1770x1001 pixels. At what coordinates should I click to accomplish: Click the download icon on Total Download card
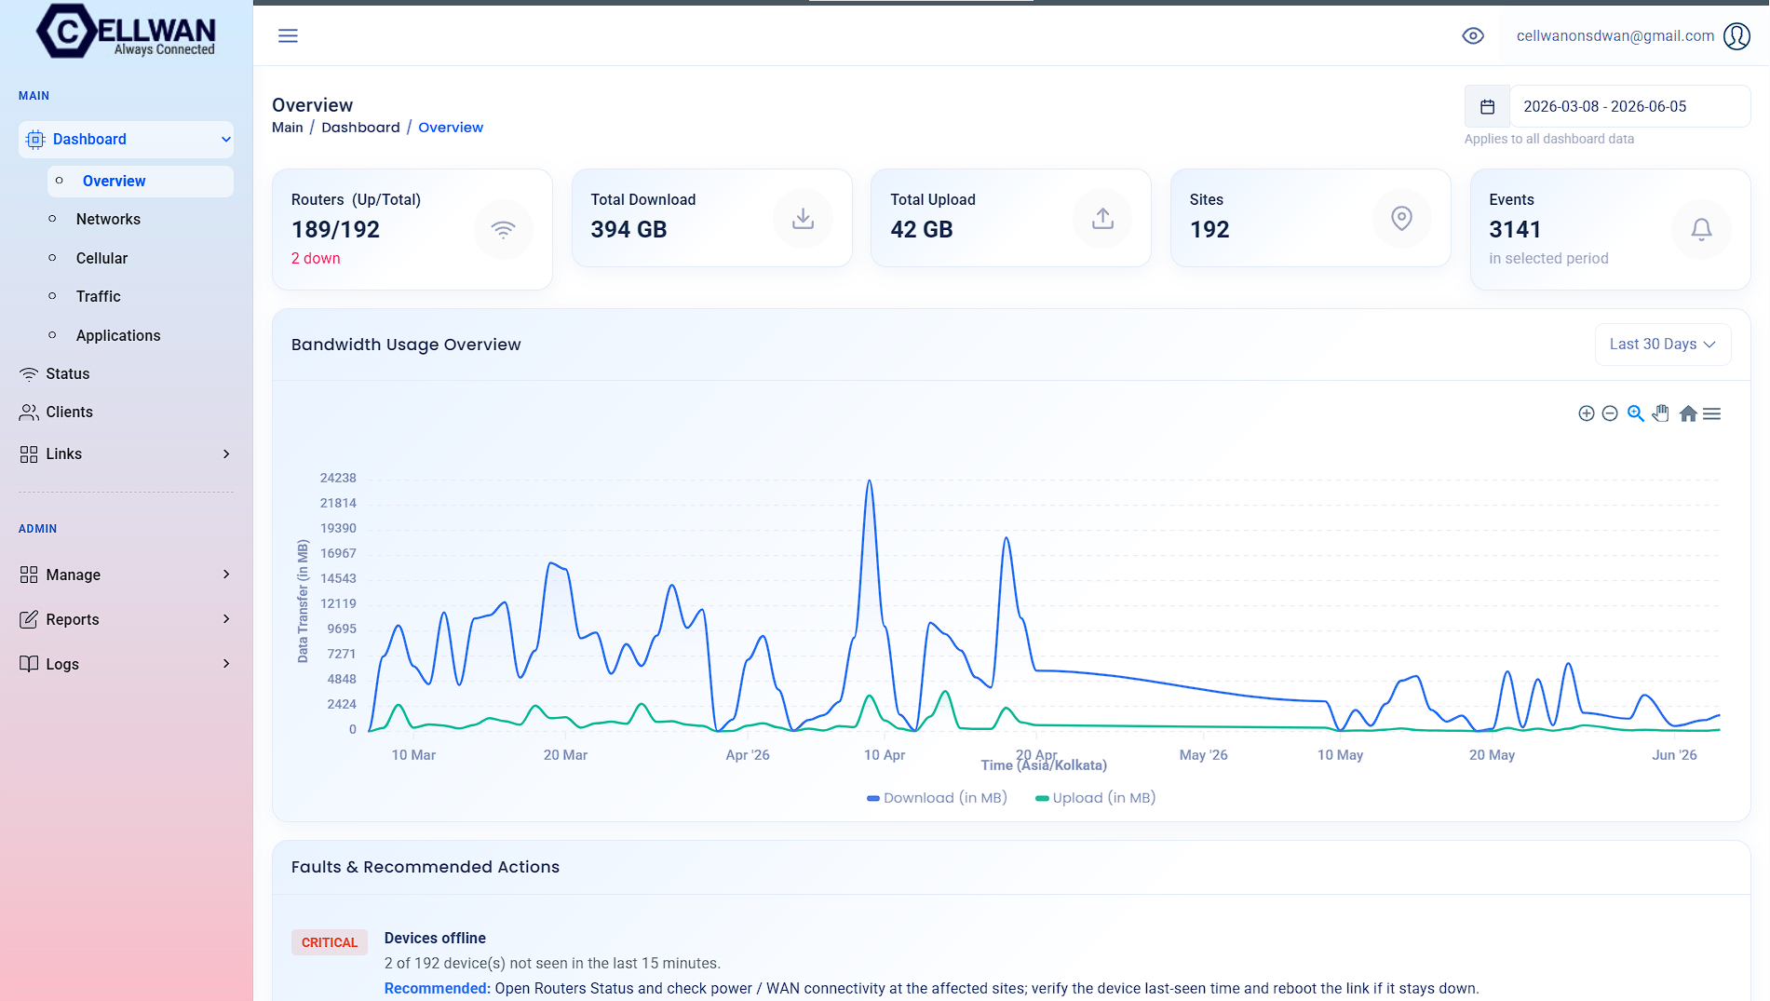[x=803, y=218]
